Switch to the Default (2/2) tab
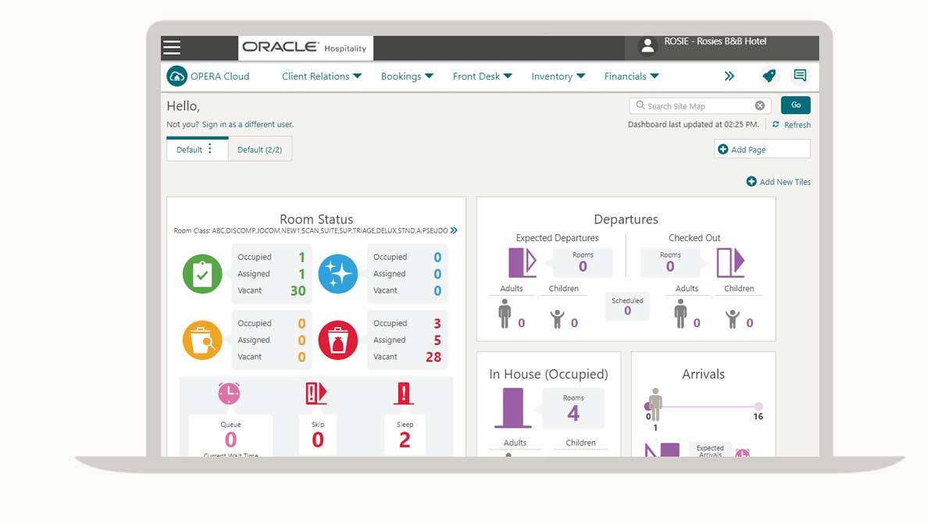 coord(260,148)
